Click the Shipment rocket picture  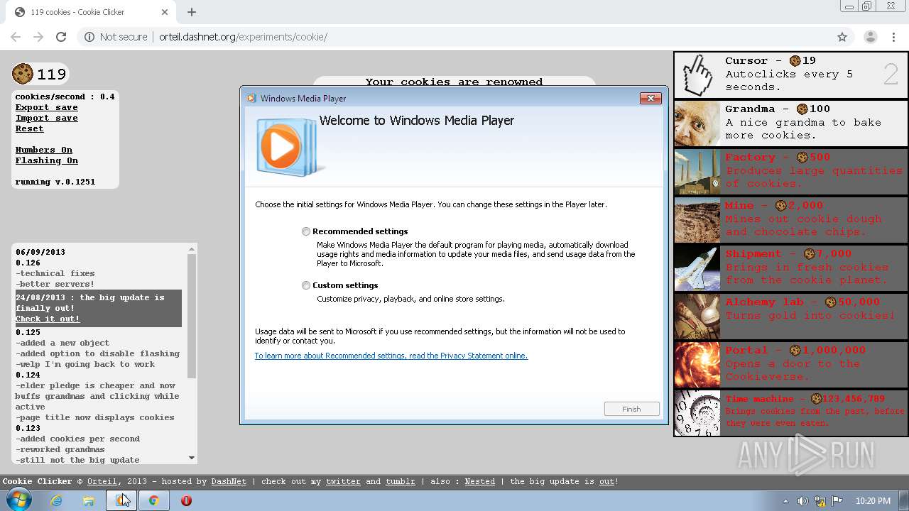(x=697, y=268)
